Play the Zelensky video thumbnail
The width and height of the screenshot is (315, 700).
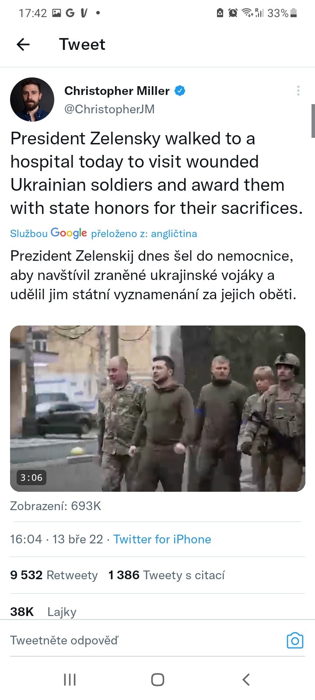tap(157, 408)
